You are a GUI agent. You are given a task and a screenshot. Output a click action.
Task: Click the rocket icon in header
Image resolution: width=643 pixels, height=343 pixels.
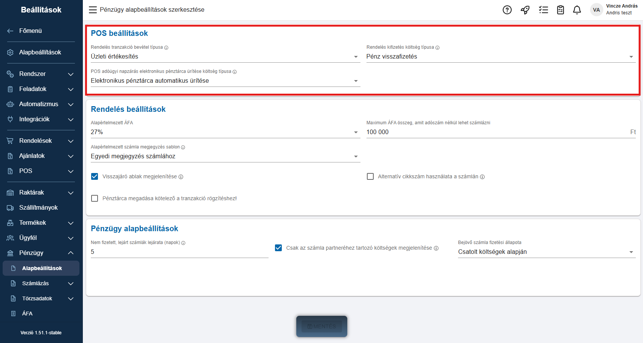[x=525, y=10]
